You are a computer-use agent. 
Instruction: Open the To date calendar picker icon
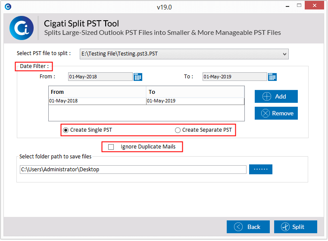pyautogui.click(x=272, y=77)
